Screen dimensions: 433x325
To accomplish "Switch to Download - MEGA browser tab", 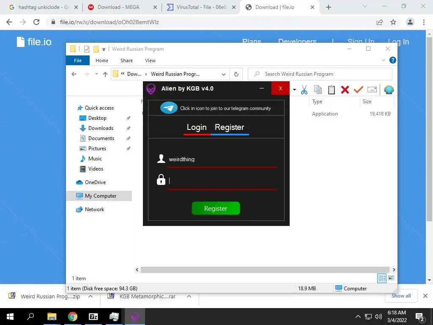I will point(122,7).
